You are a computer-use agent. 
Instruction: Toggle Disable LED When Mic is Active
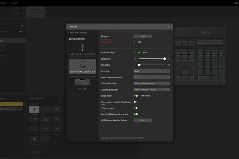click(136, 114)
